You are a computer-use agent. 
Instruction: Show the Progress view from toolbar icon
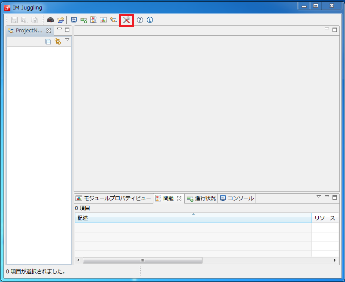[84, 20]
